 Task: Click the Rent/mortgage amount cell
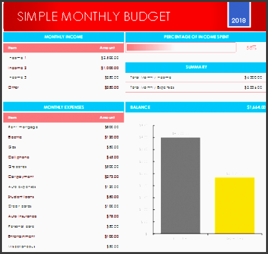pyautogui.click(x=112, y=127)
